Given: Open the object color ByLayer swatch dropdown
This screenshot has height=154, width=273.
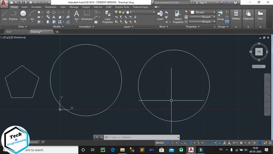Looking at the screenshot, I should [203, 12].
